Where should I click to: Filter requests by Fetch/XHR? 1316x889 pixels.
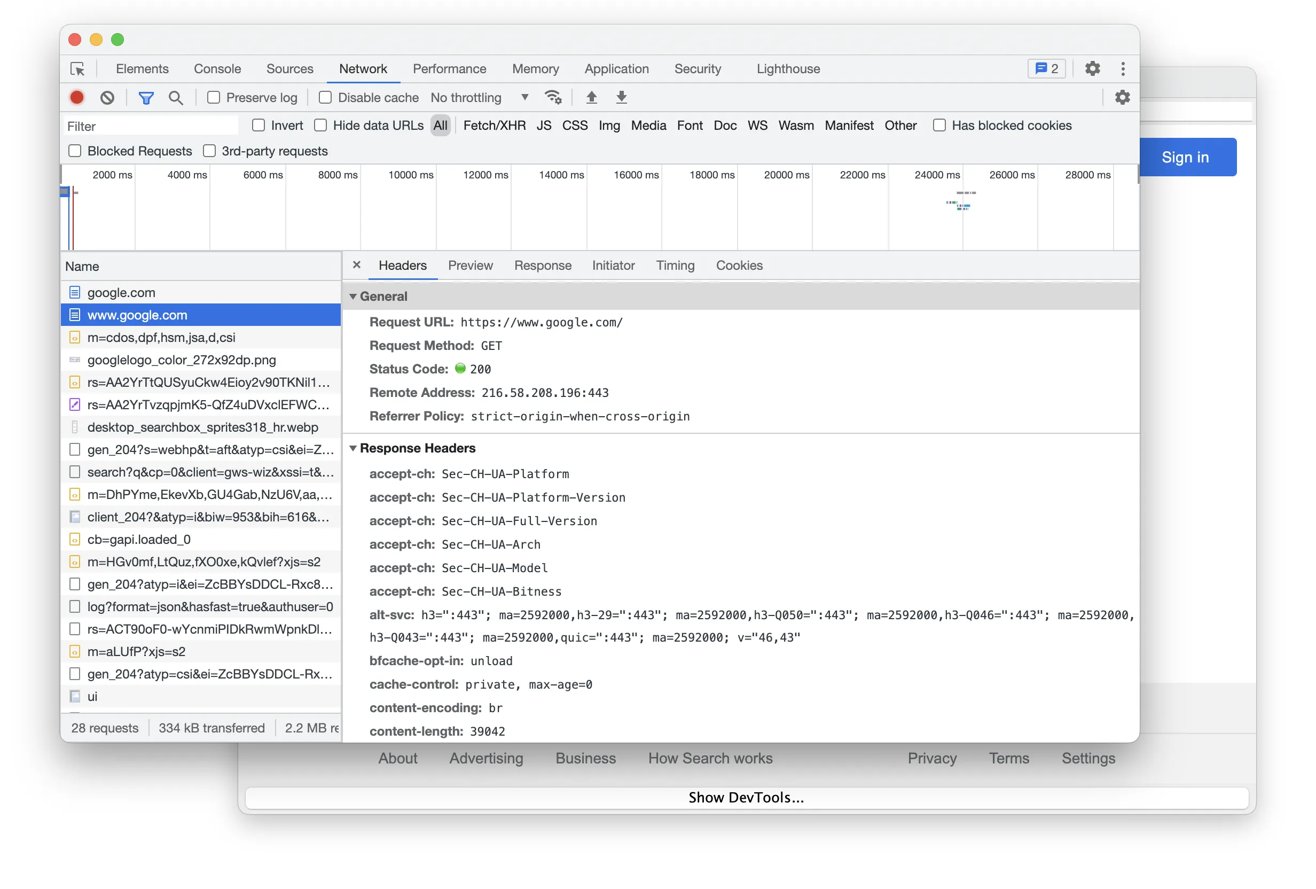click(x=495, y=125)
